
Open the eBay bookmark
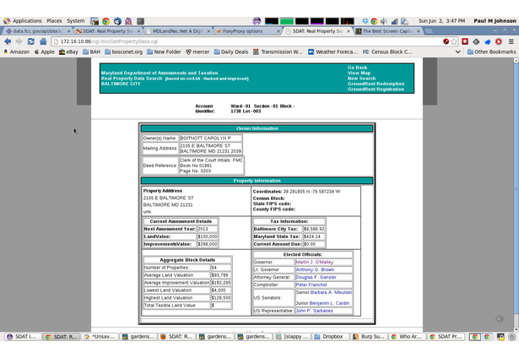68,52
